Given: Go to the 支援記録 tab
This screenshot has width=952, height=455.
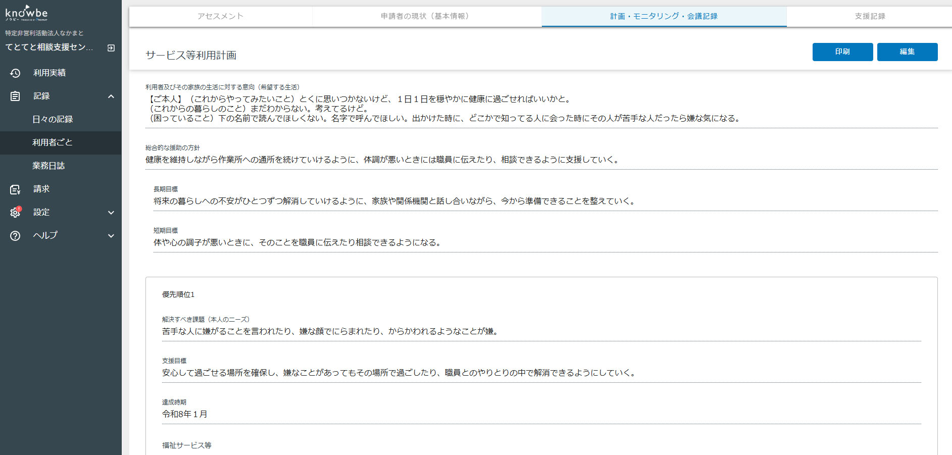Looking at the screenshot, I should 870,16.
